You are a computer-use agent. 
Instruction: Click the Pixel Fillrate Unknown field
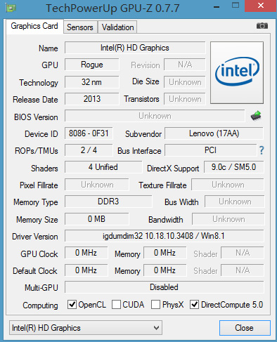tap(97, 185)
